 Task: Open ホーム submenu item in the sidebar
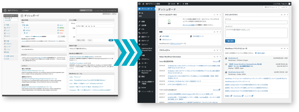tap(141, 13)
